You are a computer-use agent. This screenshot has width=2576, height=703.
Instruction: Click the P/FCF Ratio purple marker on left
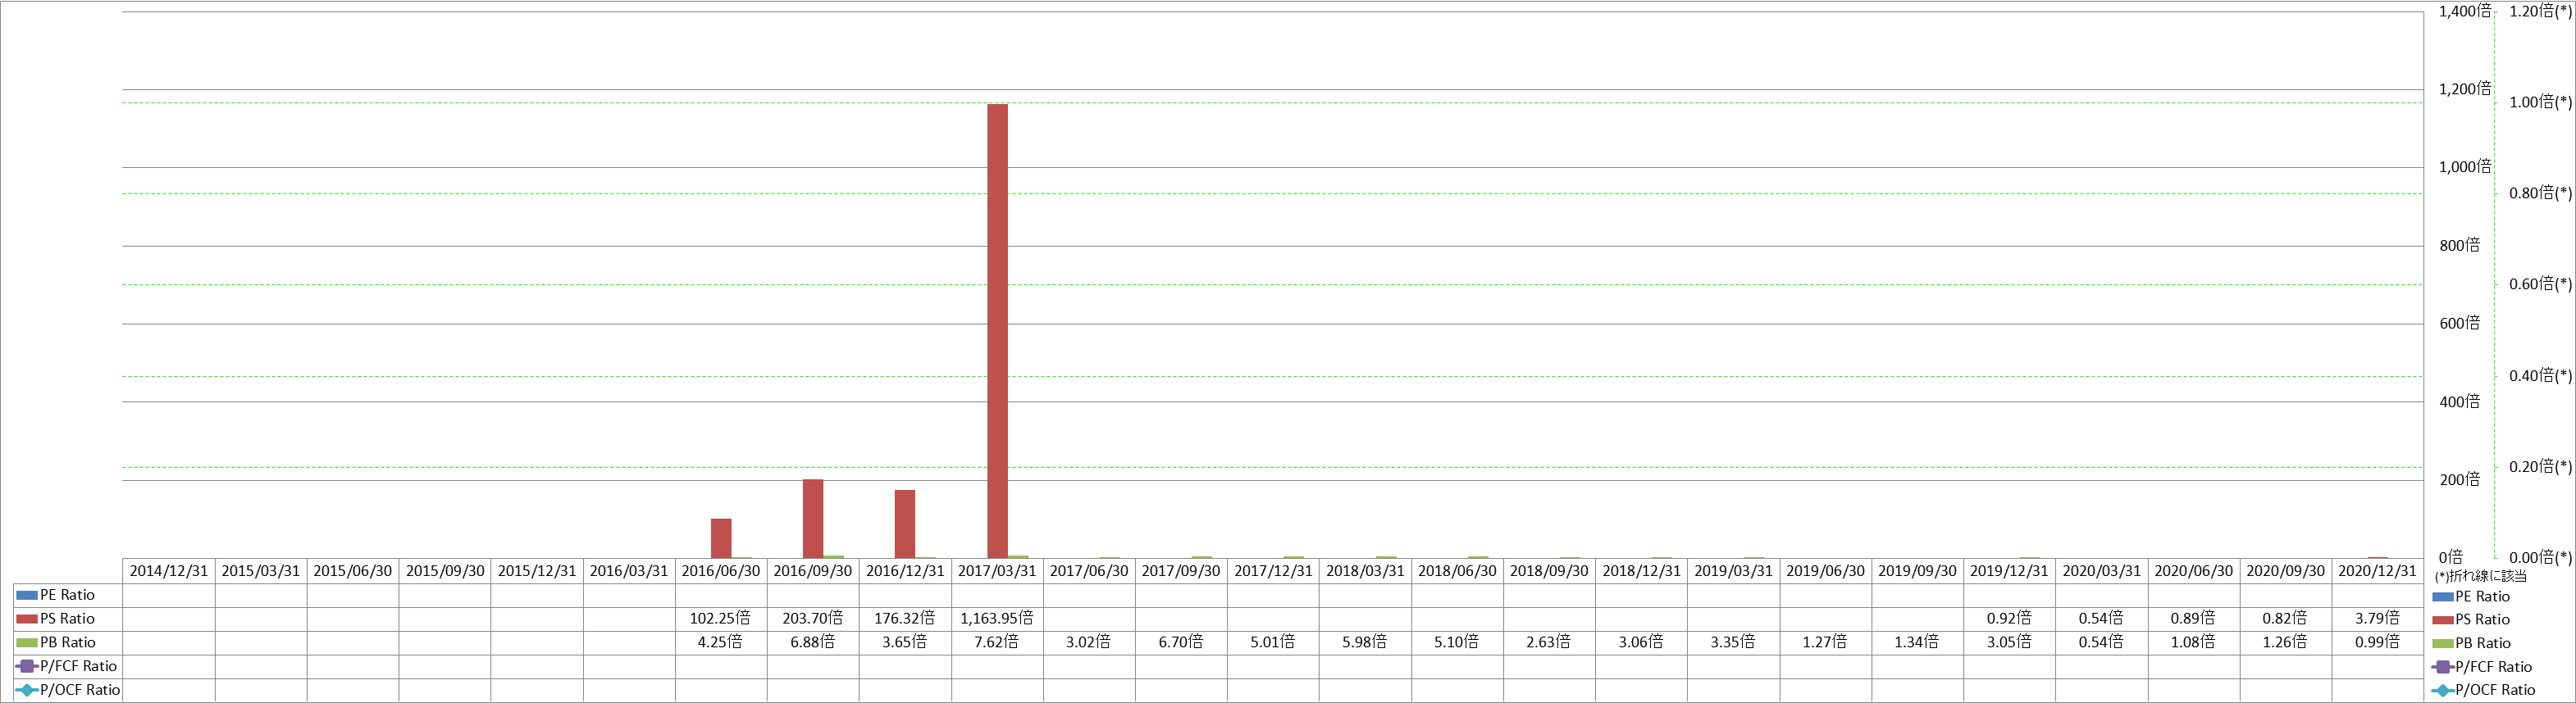(27, 666)
